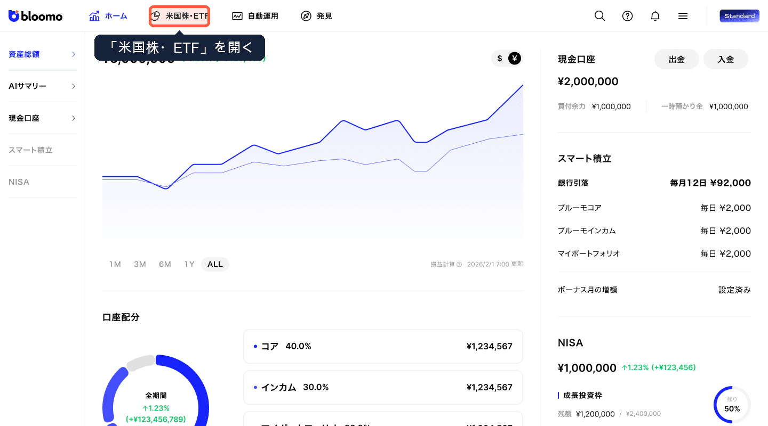Open the NISA section heading
768x426 pixels.
click(571, 343)
